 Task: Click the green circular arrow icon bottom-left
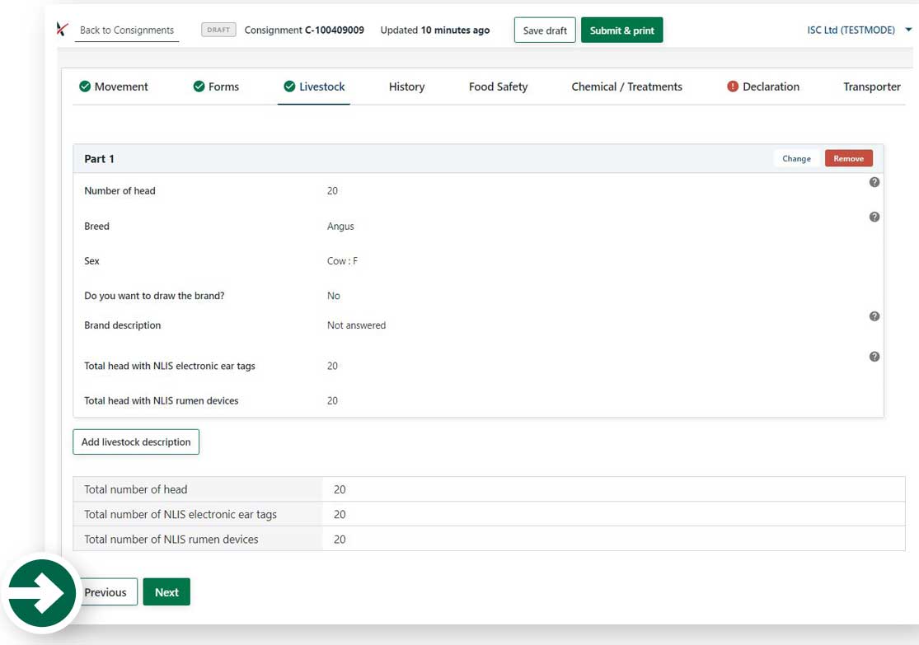42,591
